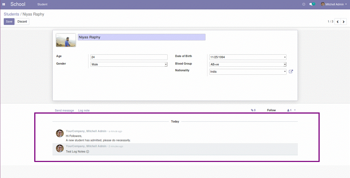Click the Gender field label
The image size is (350, 178).
pos(61,64)
